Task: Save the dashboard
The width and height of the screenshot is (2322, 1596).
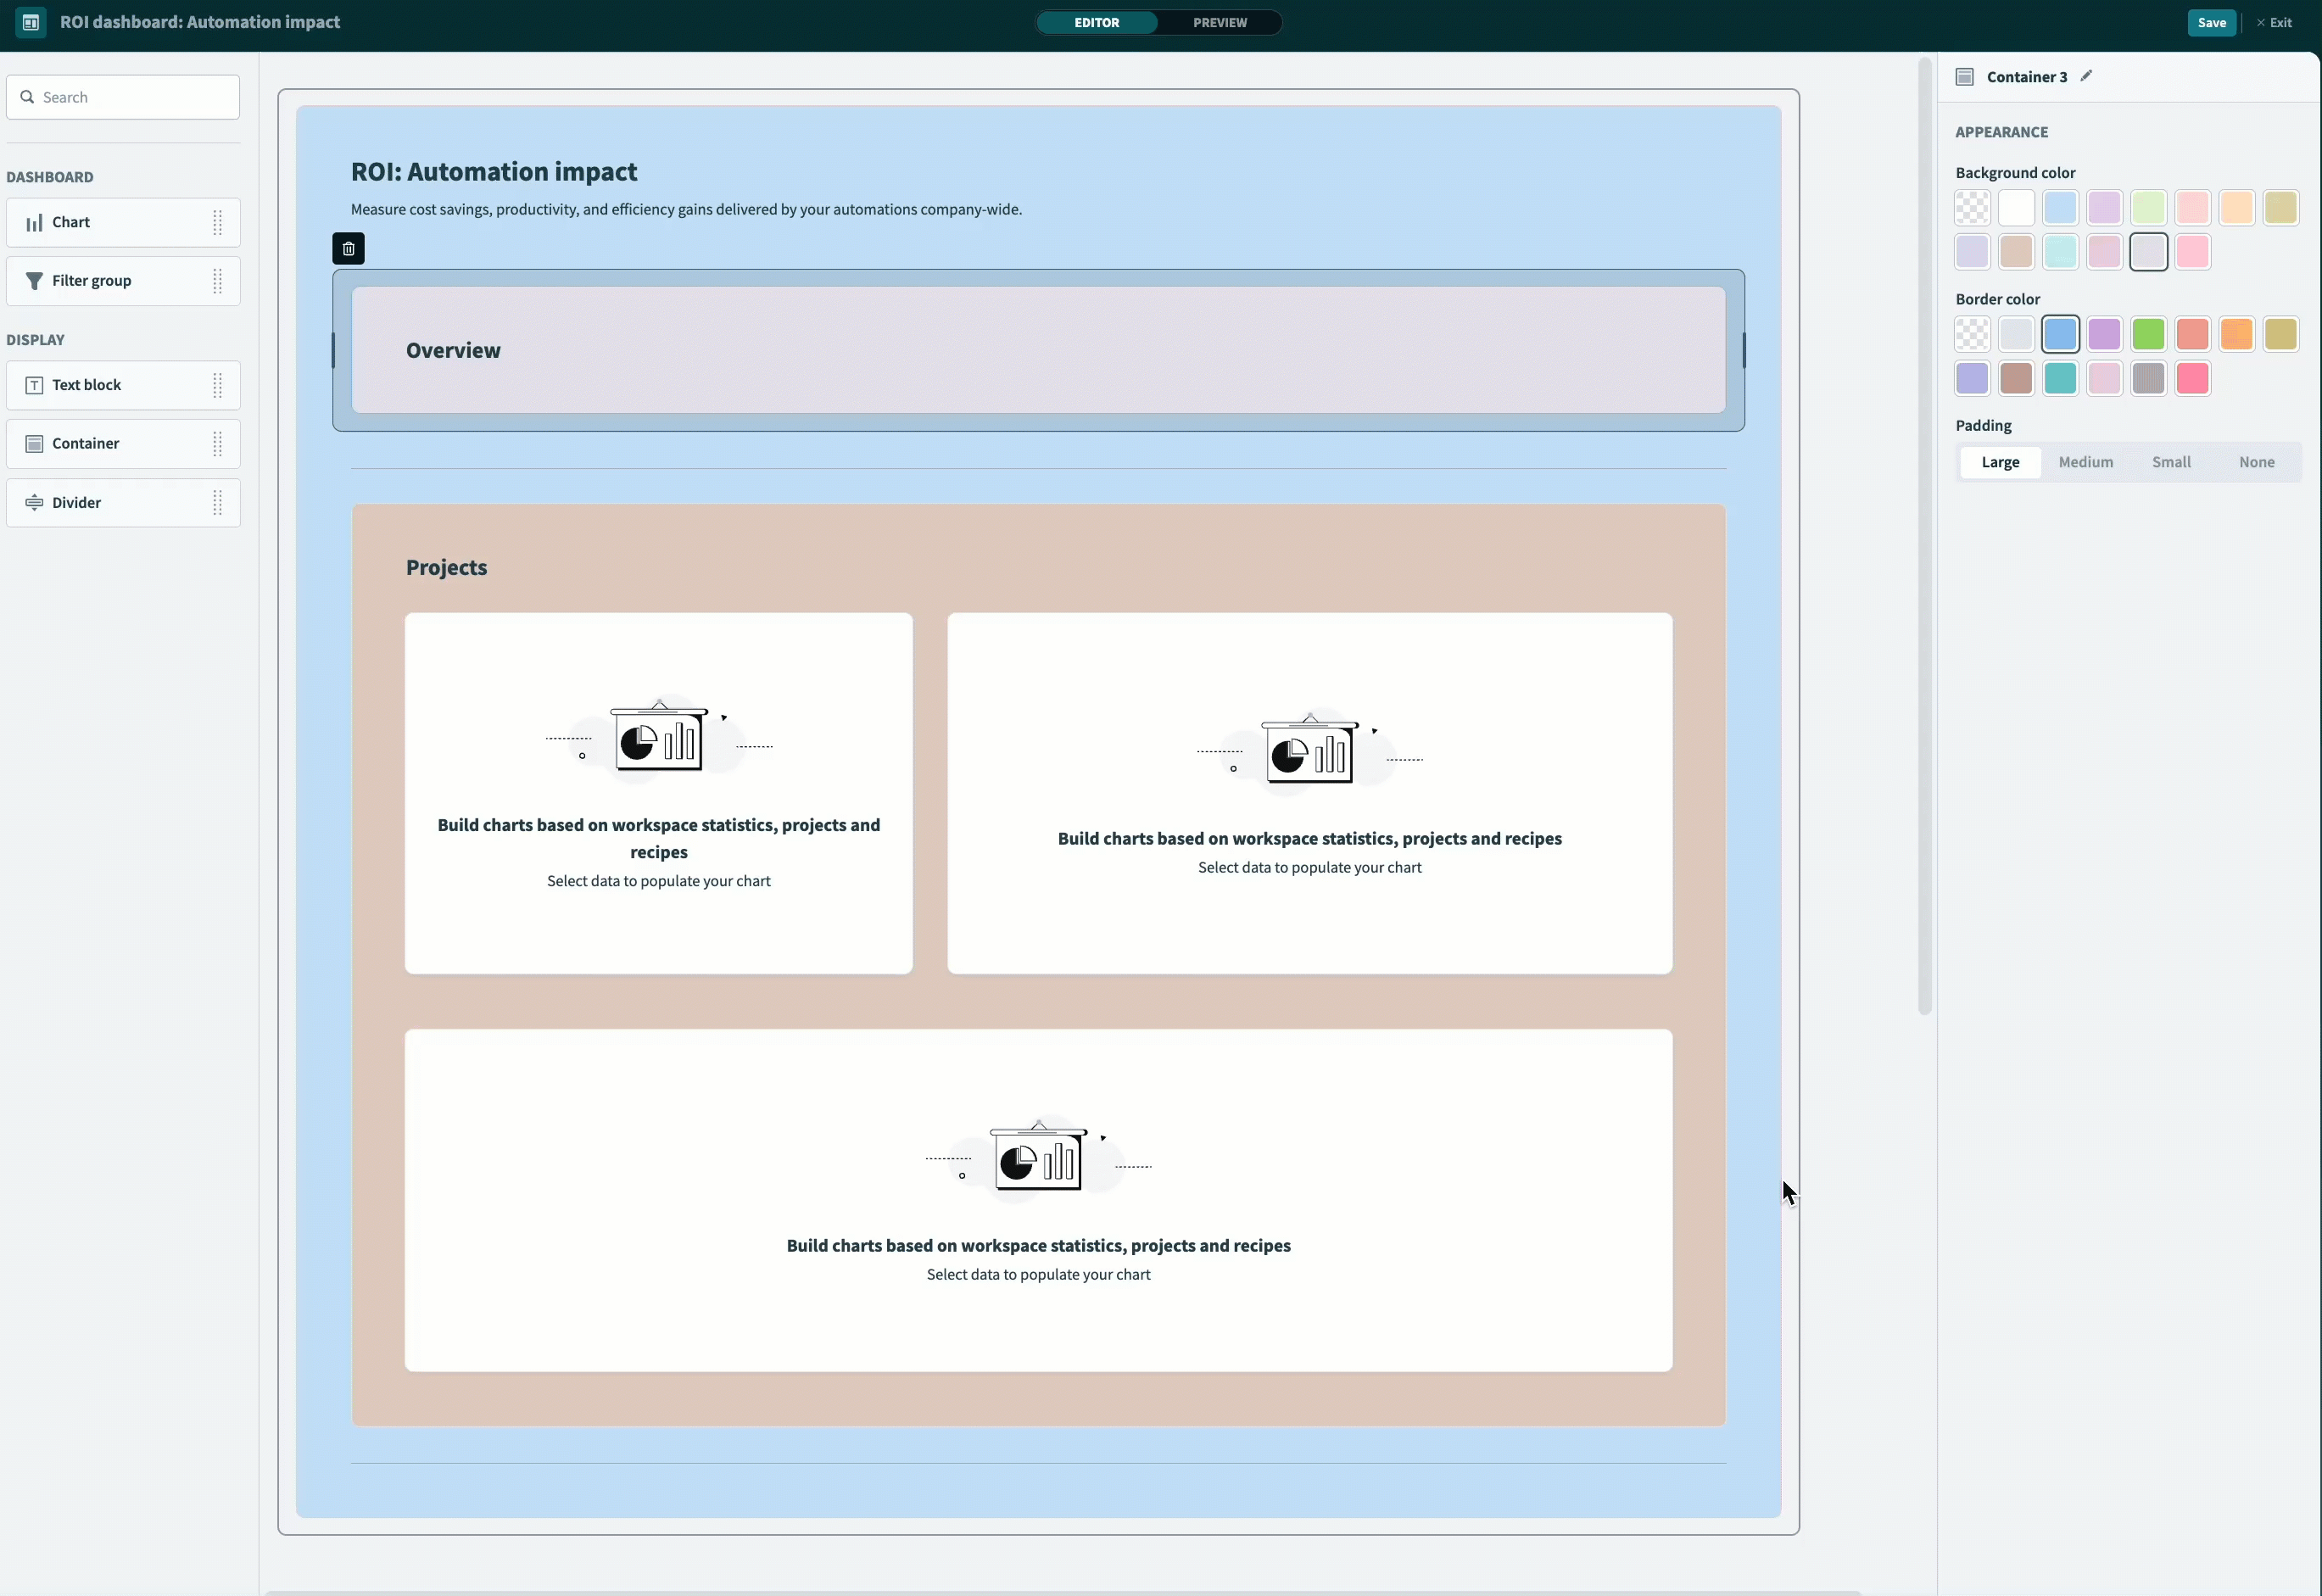Action: [2211, 22]
